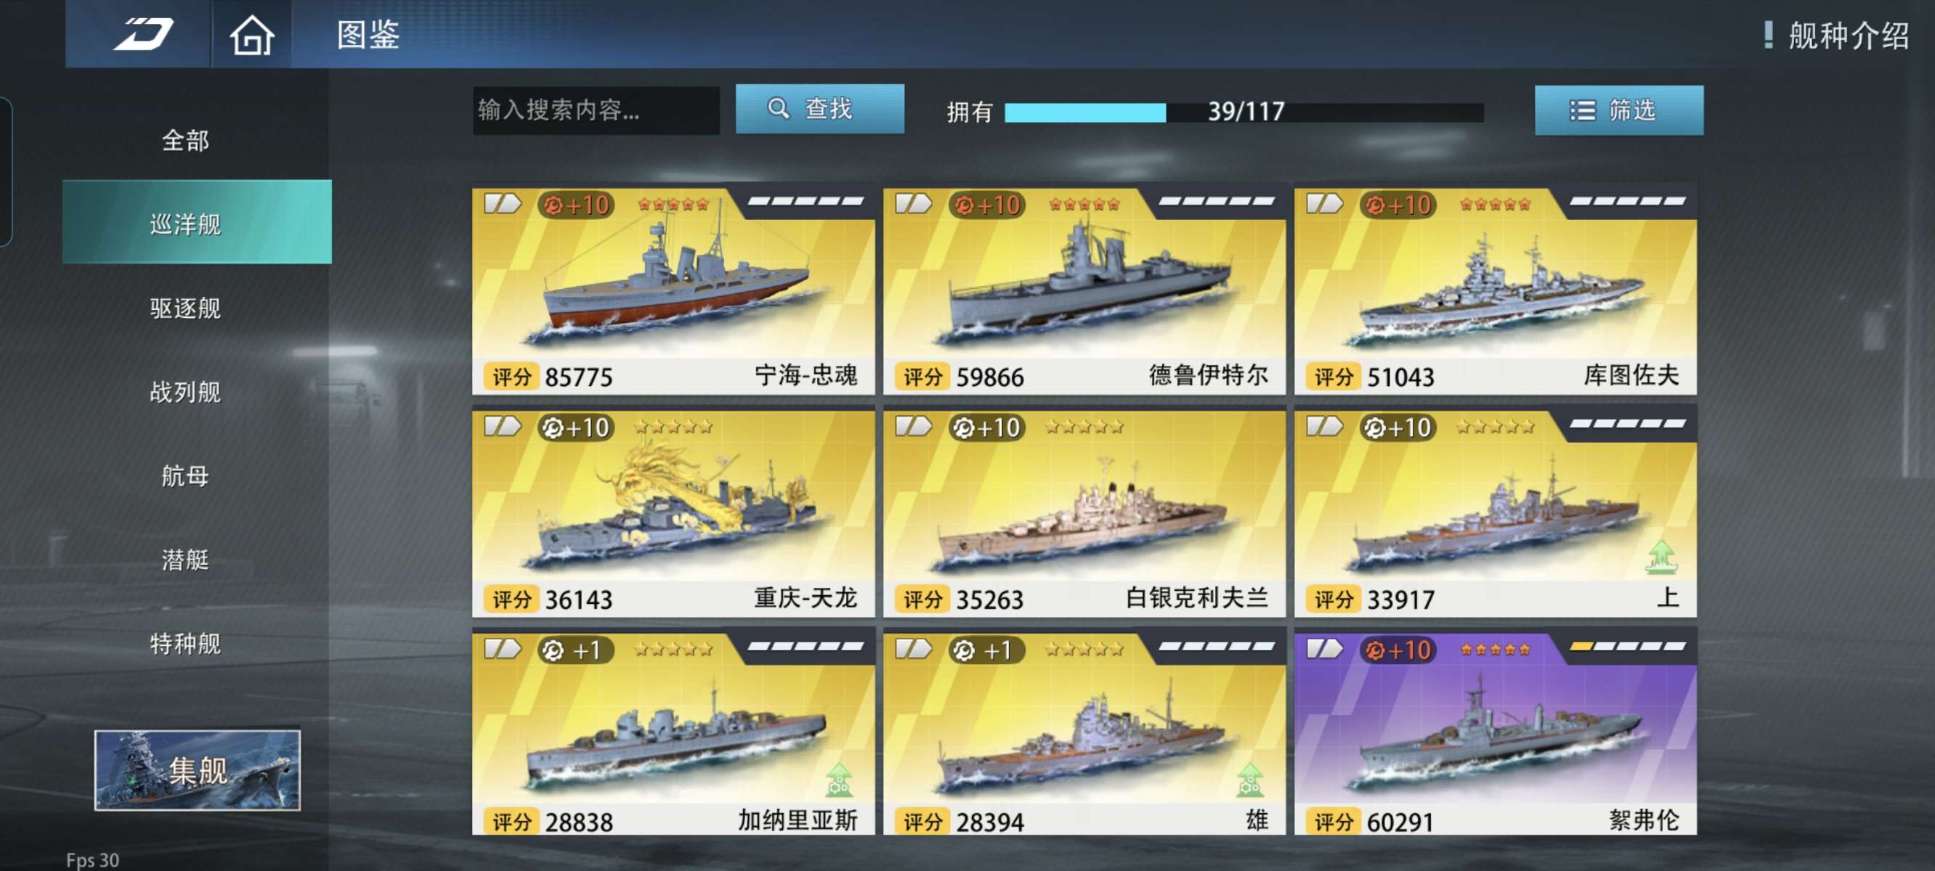
Task: Tap the green upgrade arrow on 加纳里亚斯 card
Action: click(x=839, y=780)
